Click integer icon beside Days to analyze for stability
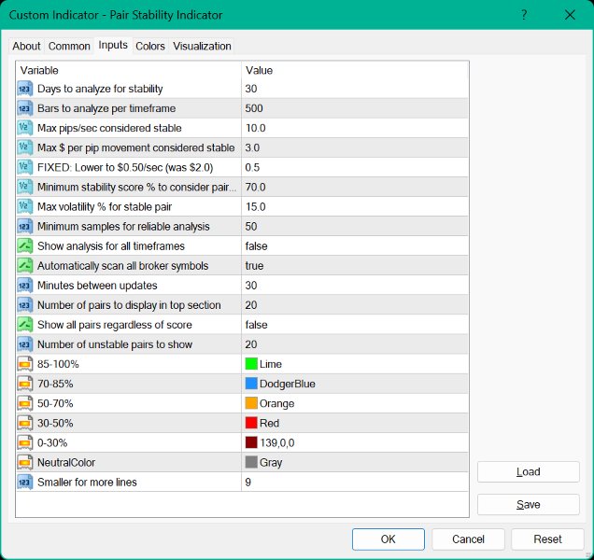Viewport: 594px width, 560px height. pyautogui.click(x=24, y=89)
